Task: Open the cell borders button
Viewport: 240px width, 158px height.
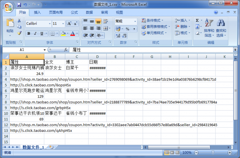Action: click(52, 33)
